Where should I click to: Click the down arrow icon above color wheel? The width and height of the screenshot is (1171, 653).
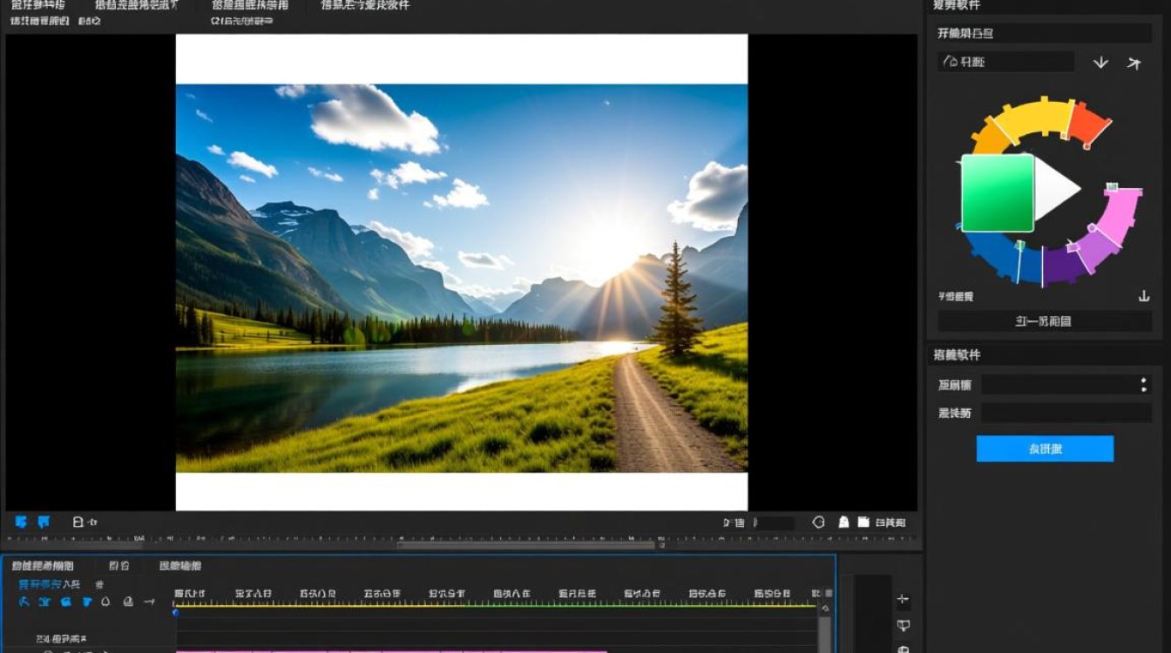point(1100,63)
